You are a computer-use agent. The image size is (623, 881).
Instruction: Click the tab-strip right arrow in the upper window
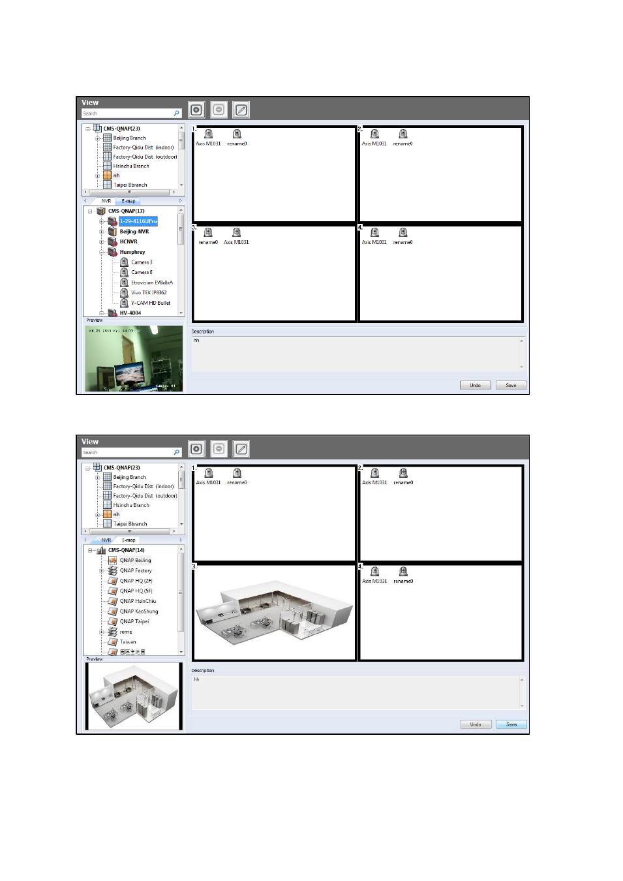[x=181, y=201]
